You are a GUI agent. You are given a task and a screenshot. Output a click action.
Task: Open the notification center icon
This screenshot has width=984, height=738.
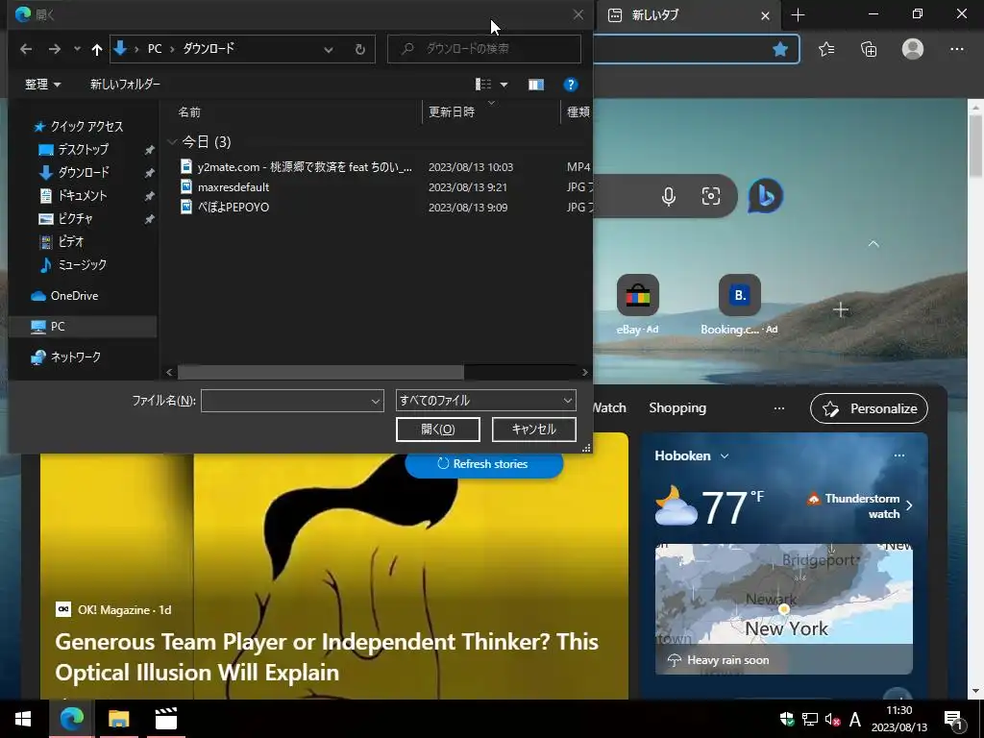953,719
